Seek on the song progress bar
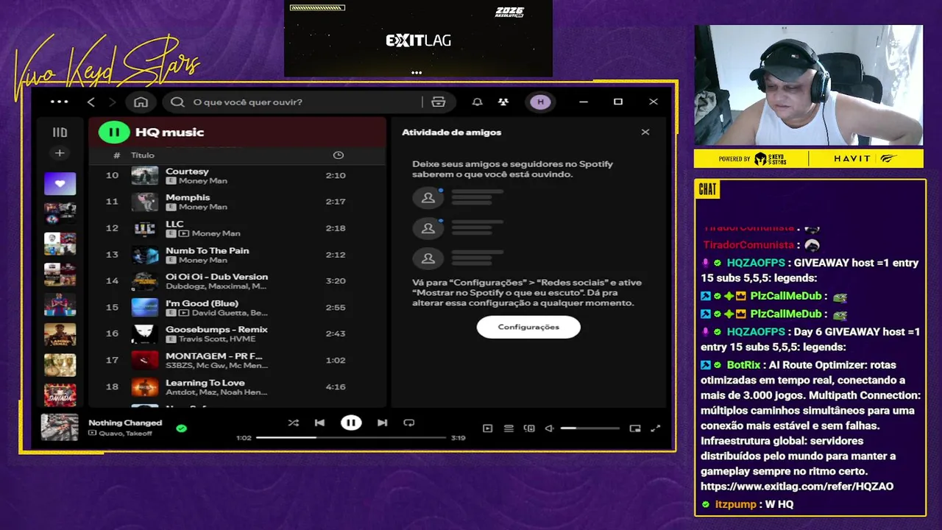The height and width of the screenshot is (530, 942). [351, 437]
